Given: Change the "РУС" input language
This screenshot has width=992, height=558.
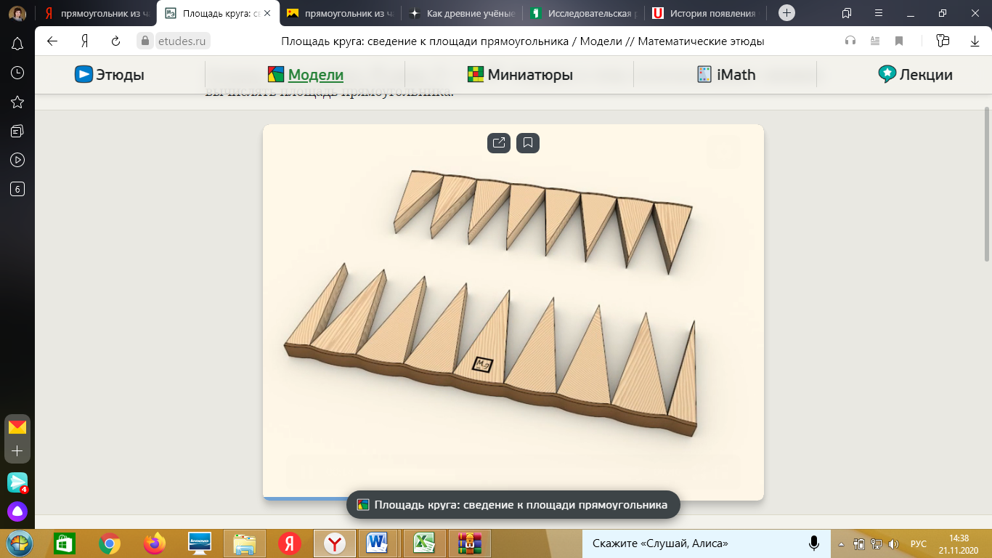Looking at the screenshot, I should click(919, 543).
